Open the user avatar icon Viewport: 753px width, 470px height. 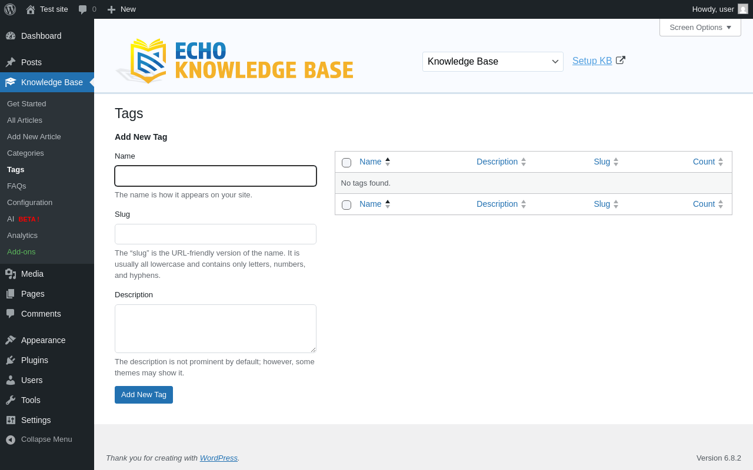click(x=743, y=9)
